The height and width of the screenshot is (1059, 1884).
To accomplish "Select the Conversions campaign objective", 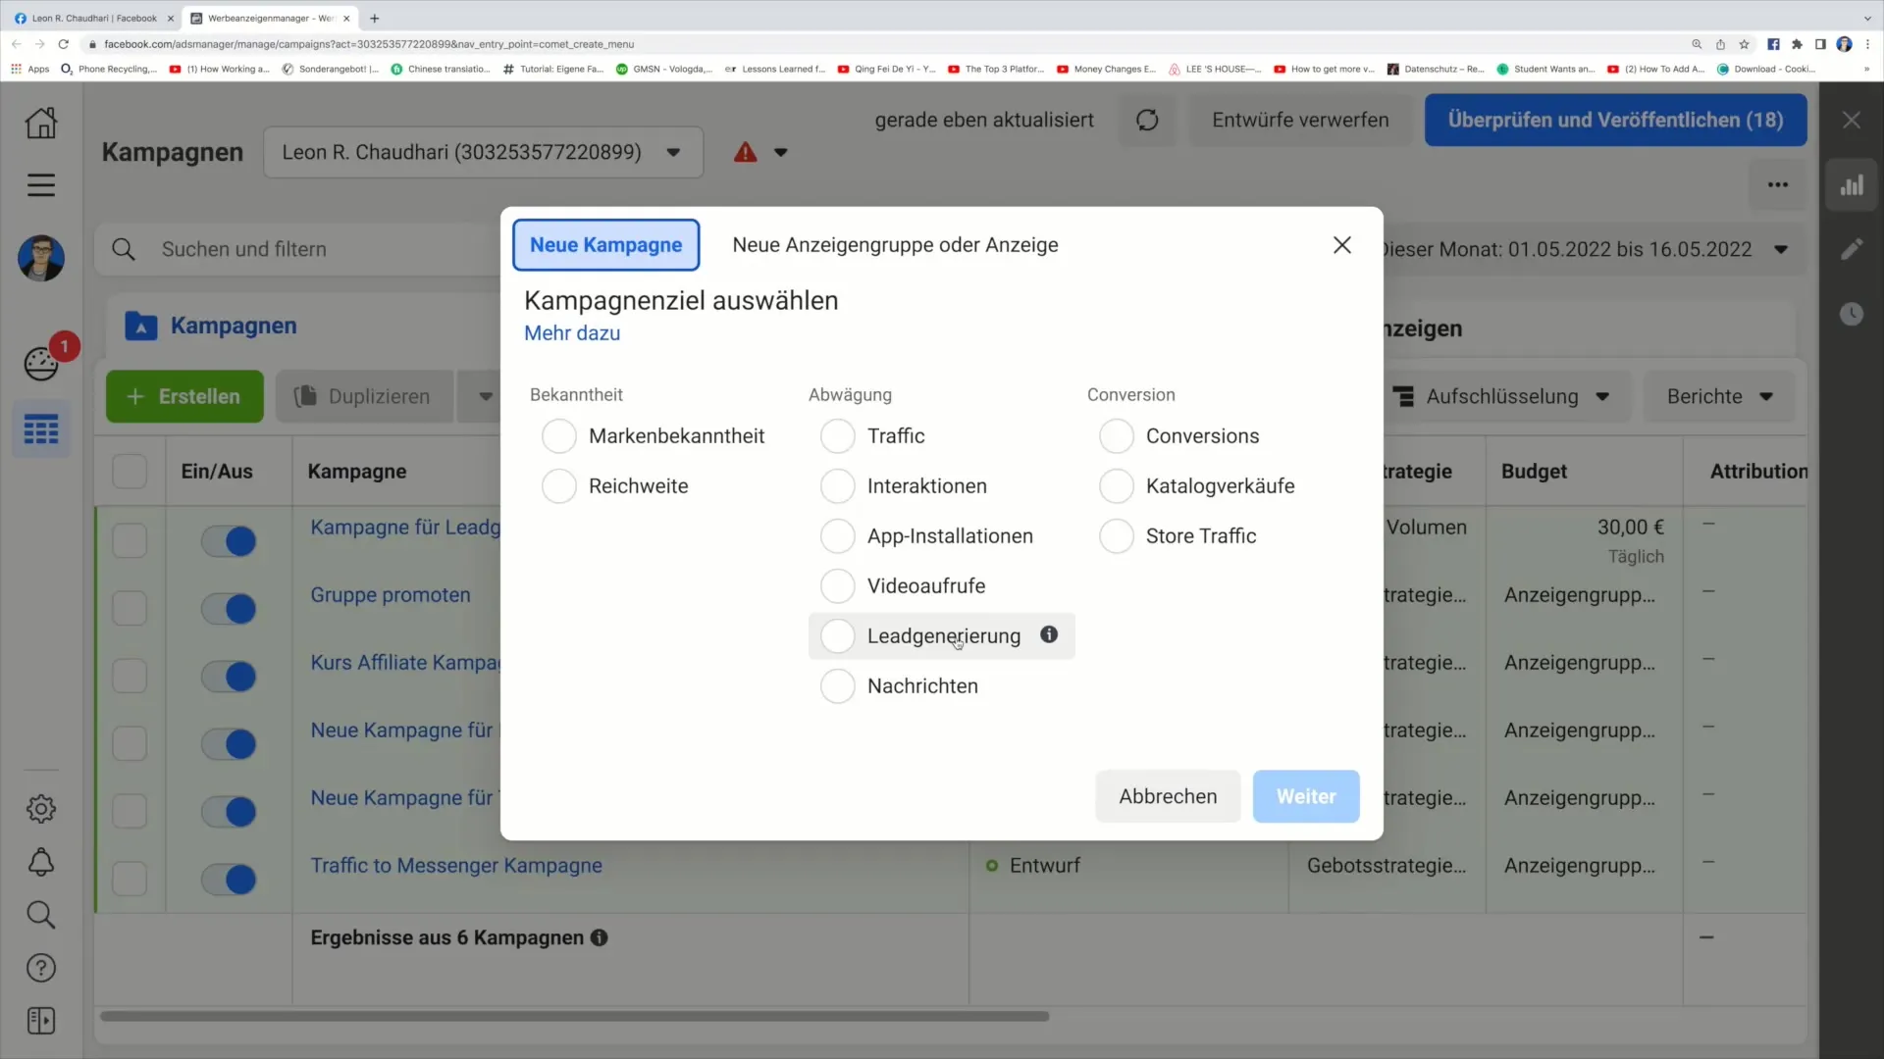I will (x=1118, y=435).
